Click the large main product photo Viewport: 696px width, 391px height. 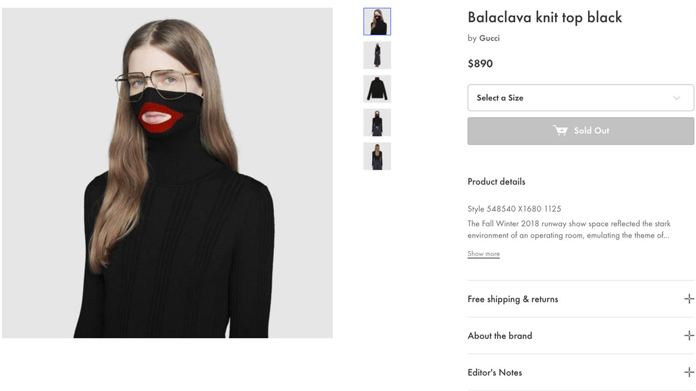click(x=168, y=172)
